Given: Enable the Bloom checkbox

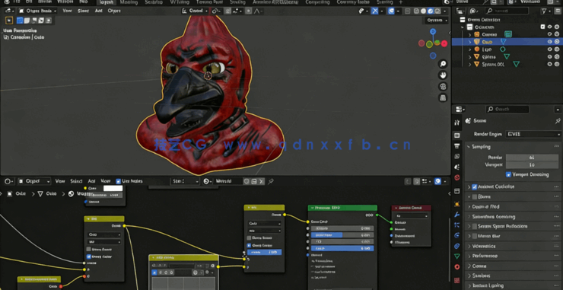Looking at the screenshot, I should click(474, 197).
